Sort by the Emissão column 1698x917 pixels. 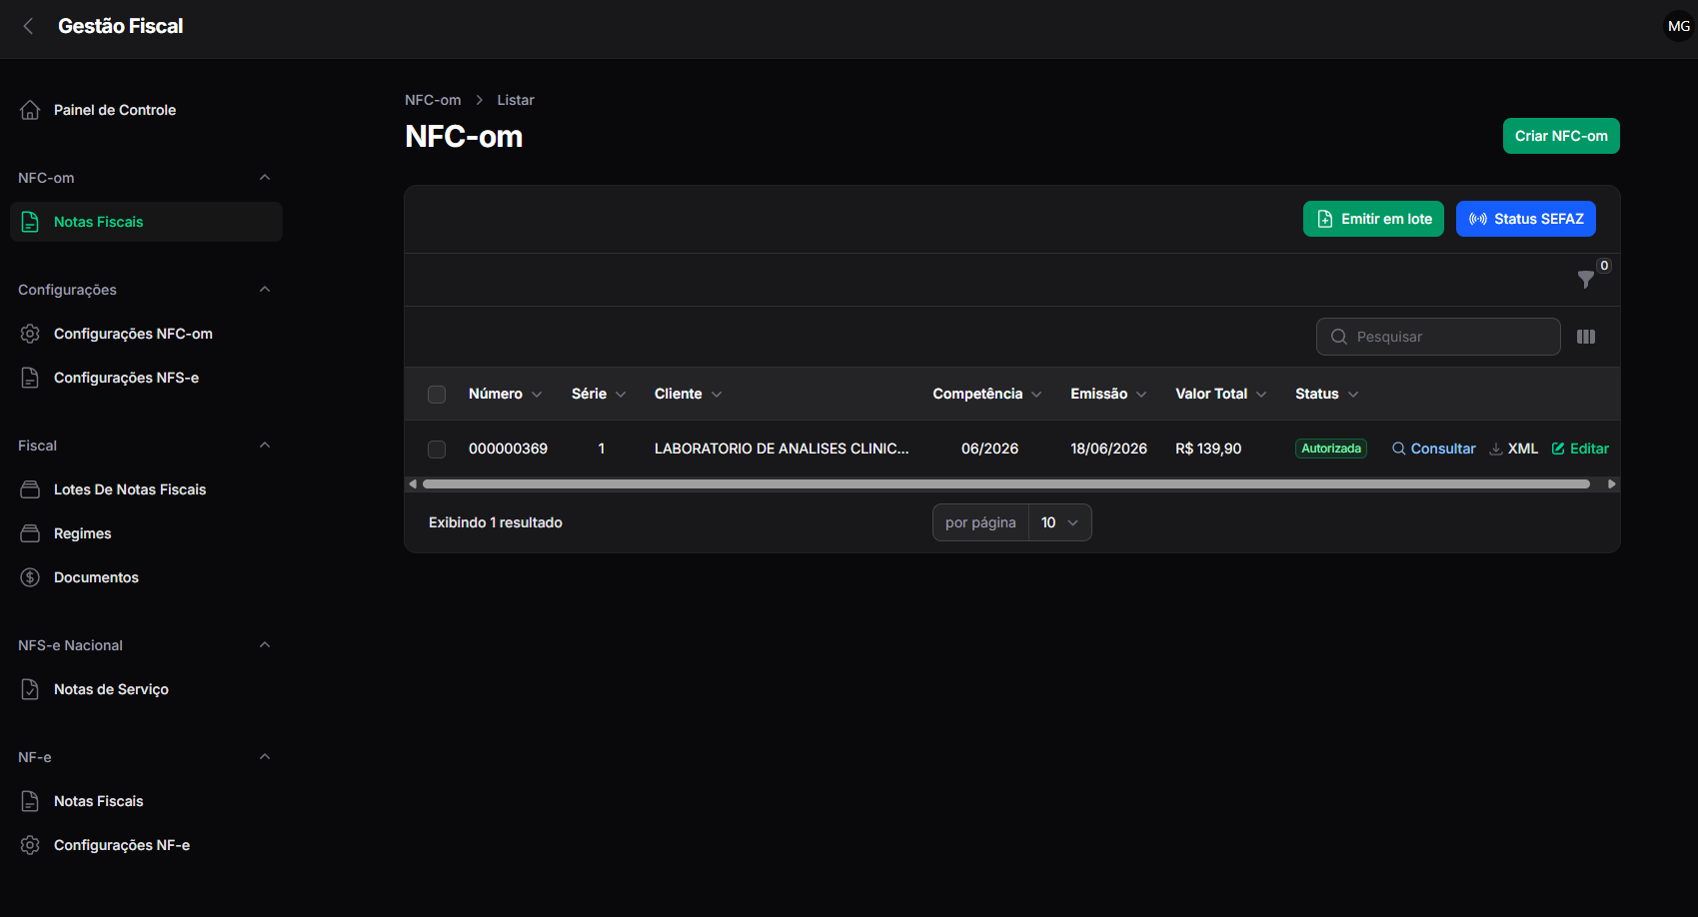coord(1108,394)
